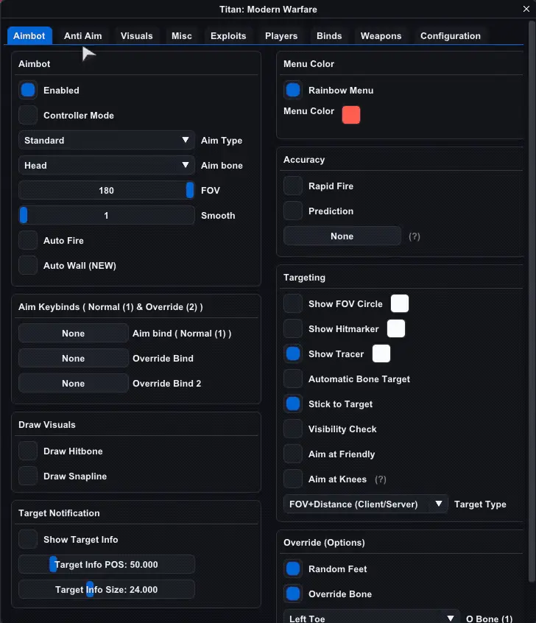Click the FOV slider set to 180
Screen dimensions: 536x623
(107, 190)
